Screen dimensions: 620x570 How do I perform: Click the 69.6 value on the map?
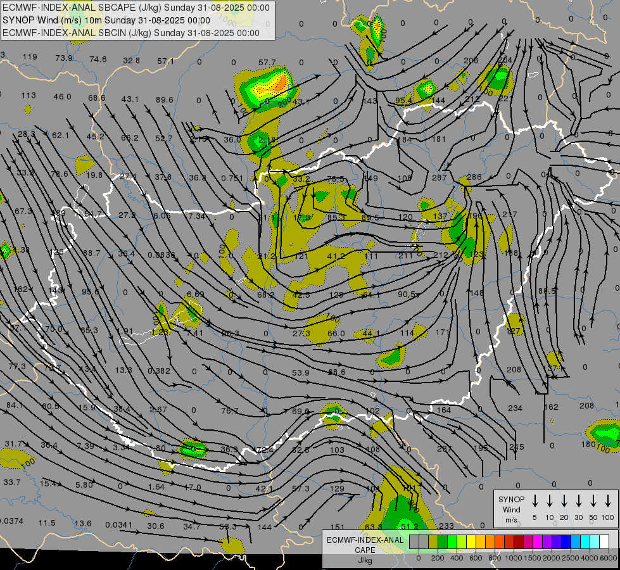(x=301, y=412)
